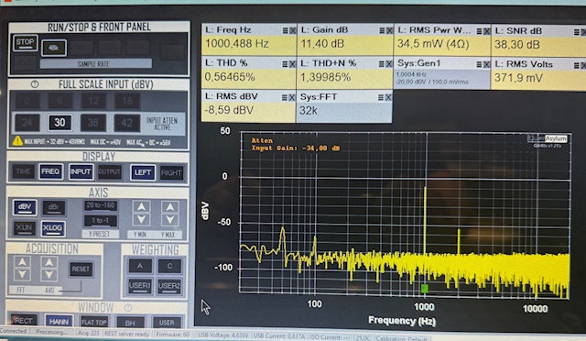586x341 pixels.
Task: Click the green marker at 1000 Hz
Action: coord(424,288)
